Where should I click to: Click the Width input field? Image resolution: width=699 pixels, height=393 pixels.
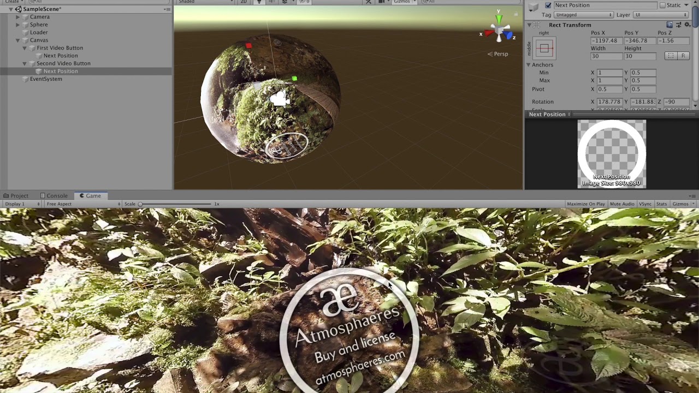pyautogui.click(x=606, y=56)
